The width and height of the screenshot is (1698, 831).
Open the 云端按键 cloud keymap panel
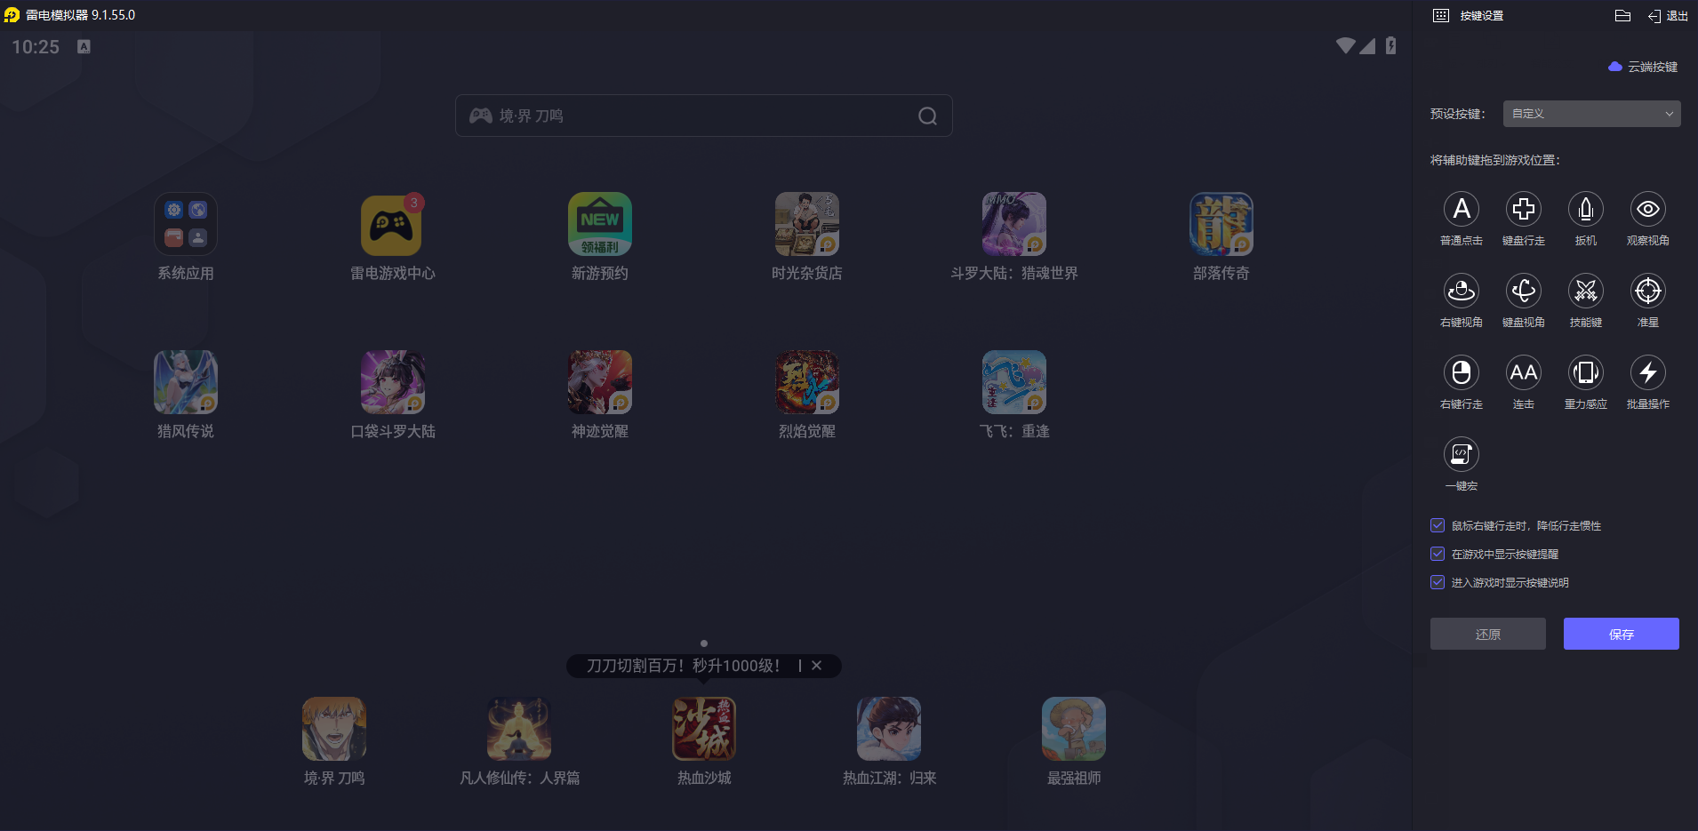pos(1643,67)
